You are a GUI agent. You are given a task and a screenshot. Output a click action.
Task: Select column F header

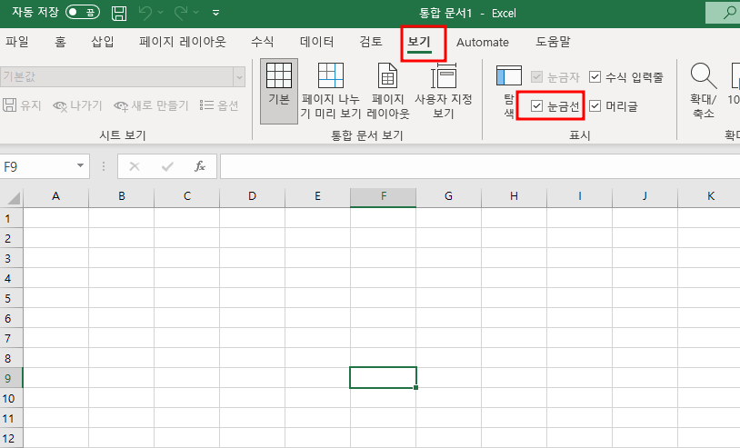click(384, 196)
